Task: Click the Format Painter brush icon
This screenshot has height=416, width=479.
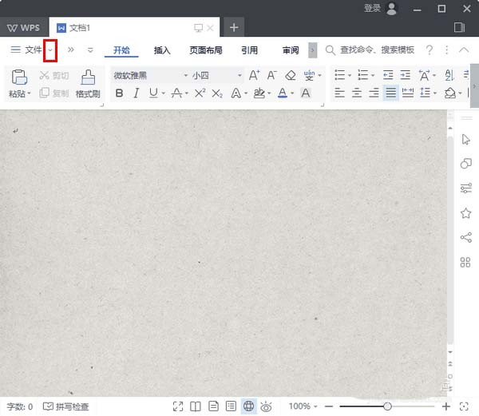Action: pyautogui.click(x=88, y=78)
